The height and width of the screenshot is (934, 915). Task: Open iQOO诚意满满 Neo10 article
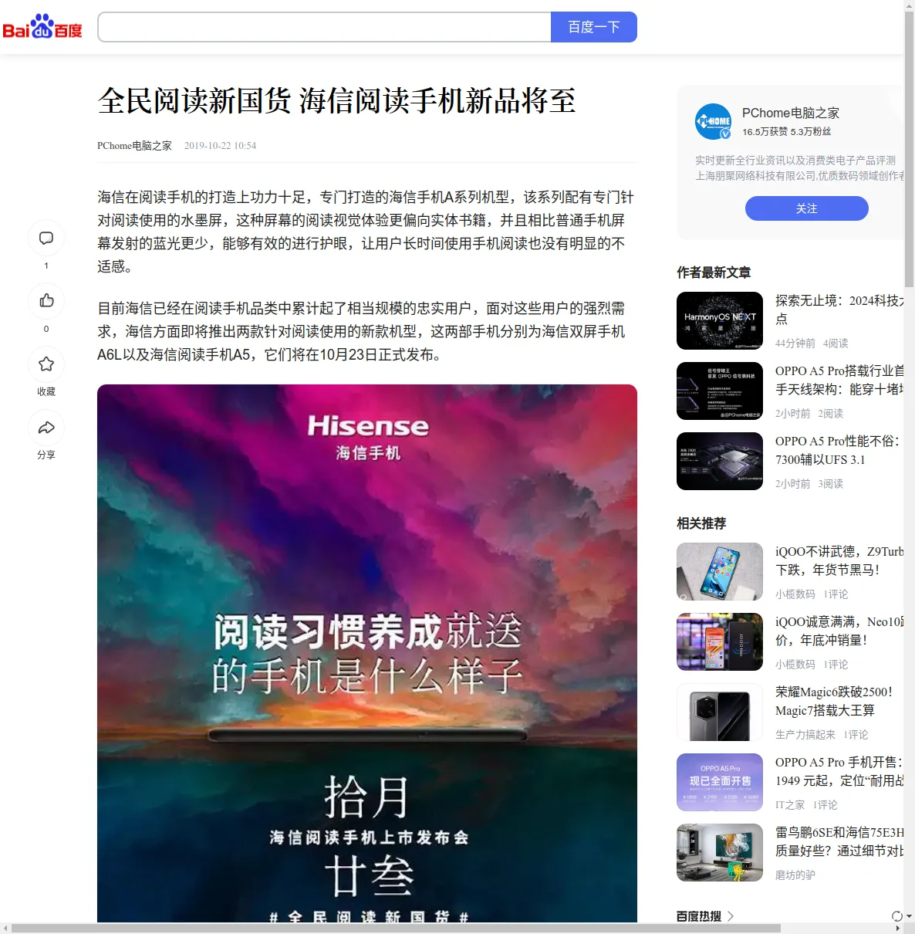tap(839, 631)
